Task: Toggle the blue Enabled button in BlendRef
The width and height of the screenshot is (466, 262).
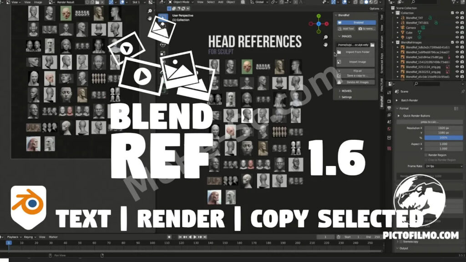Action: (x=356, y=22)
